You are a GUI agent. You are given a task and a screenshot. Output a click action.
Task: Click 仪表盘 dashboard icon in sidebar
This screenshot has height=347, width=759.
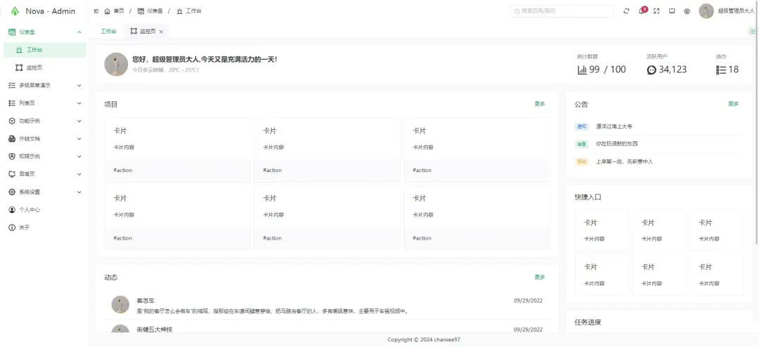tap(12, 32)
